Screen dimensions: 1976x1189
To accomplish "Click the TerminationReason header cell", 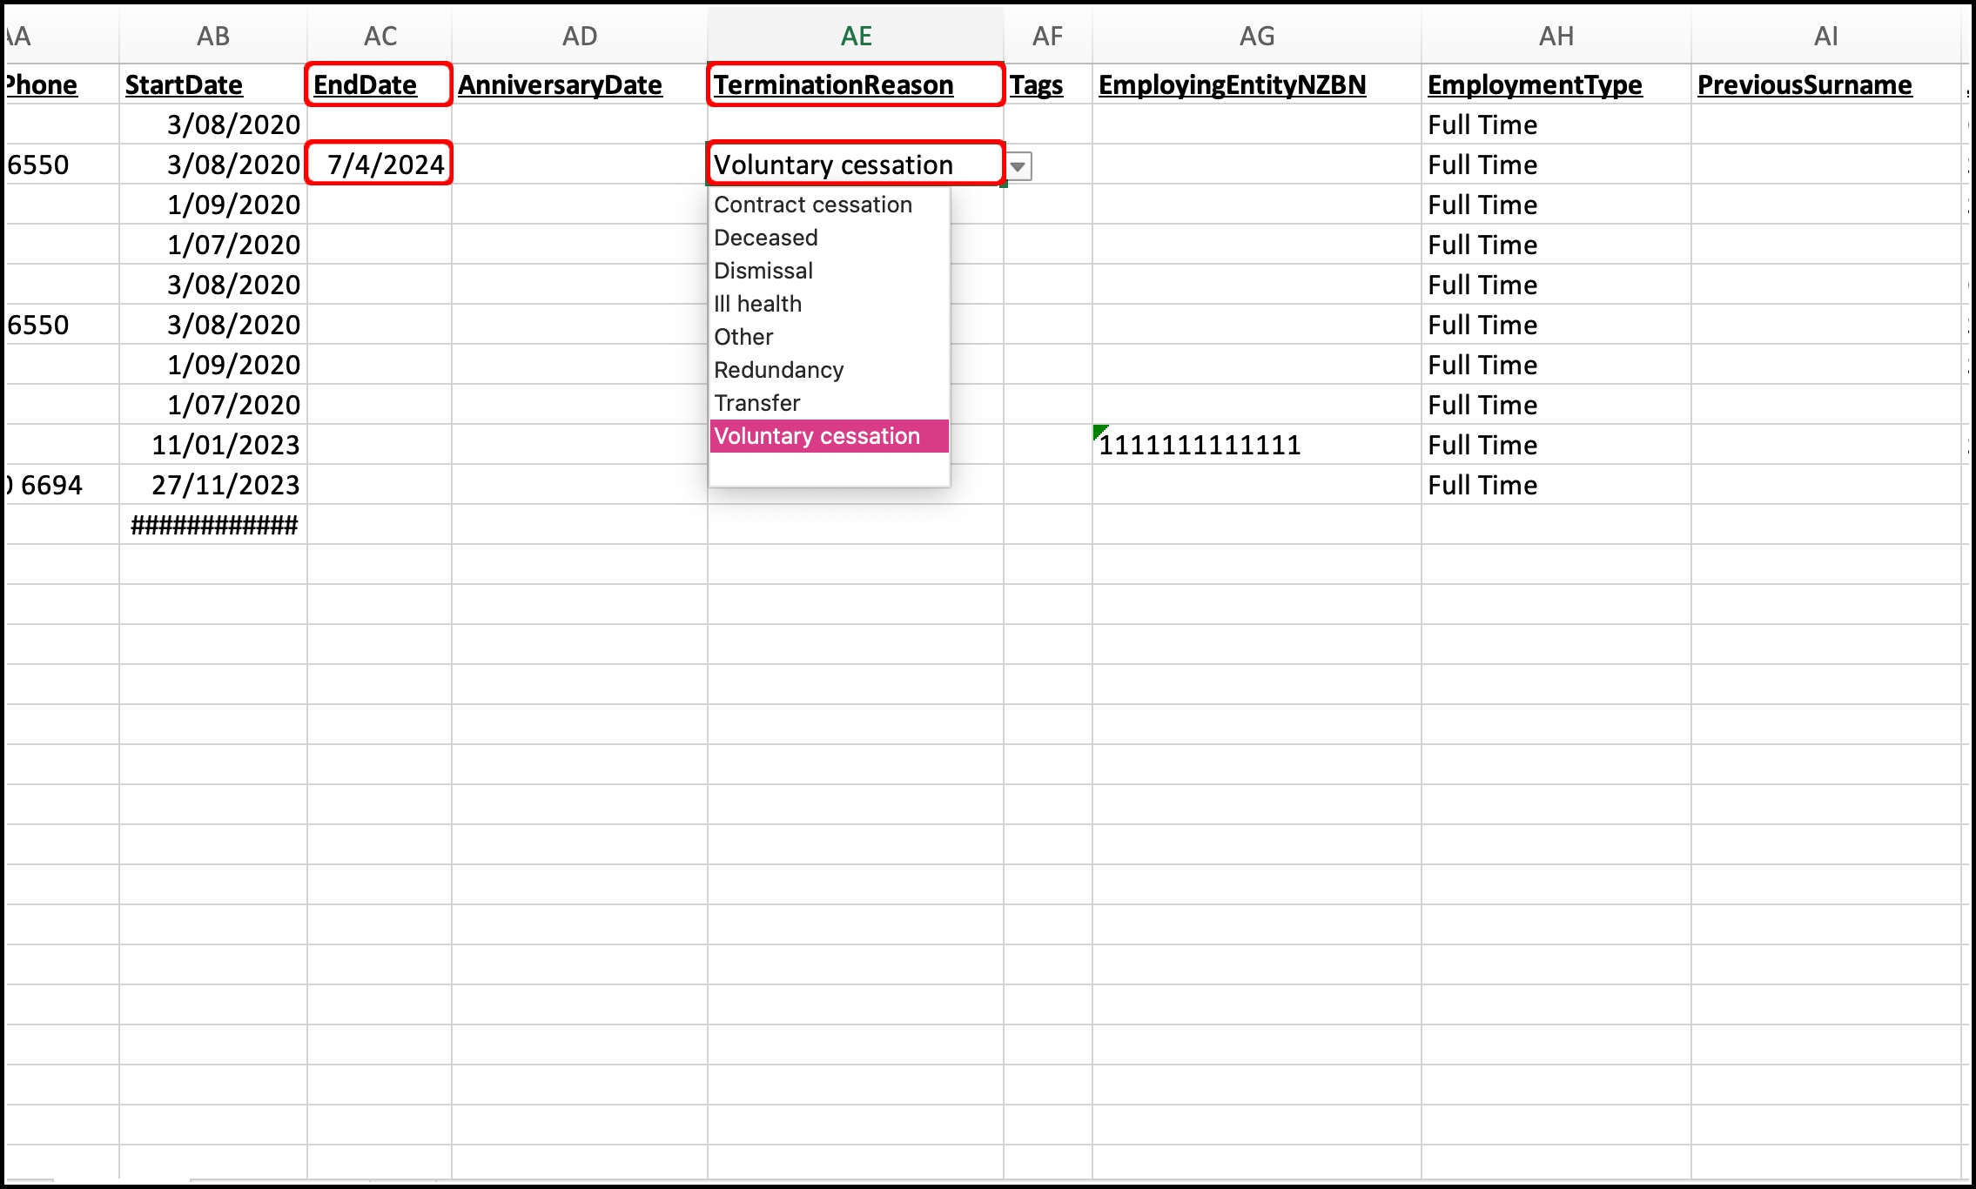I will (855, 84).
